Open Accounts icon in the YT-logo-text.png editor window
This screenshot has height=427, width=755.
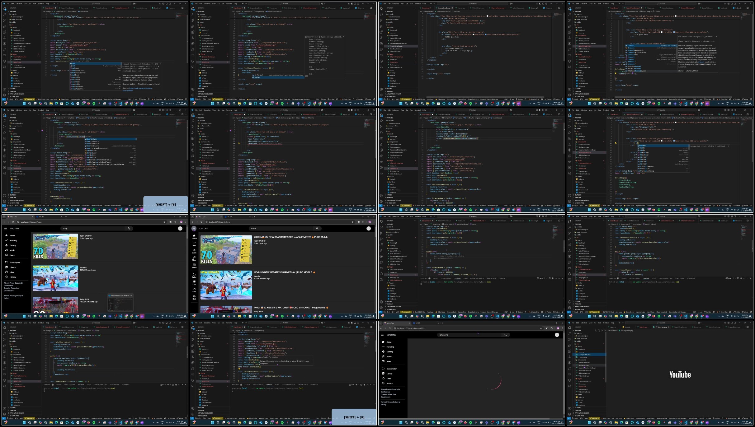(569, 408)
